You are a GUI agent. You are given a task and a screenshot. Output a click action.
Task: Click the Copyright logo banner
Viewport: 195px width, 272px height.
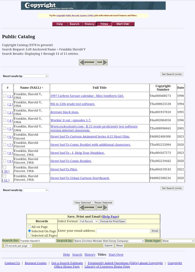(93, 6)
